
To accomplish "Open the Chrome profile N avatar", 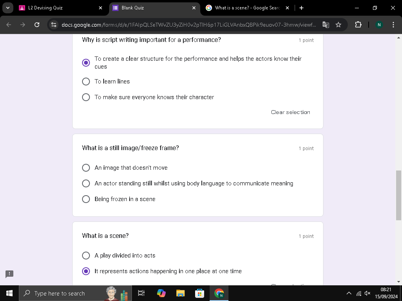I will (379, 25).
